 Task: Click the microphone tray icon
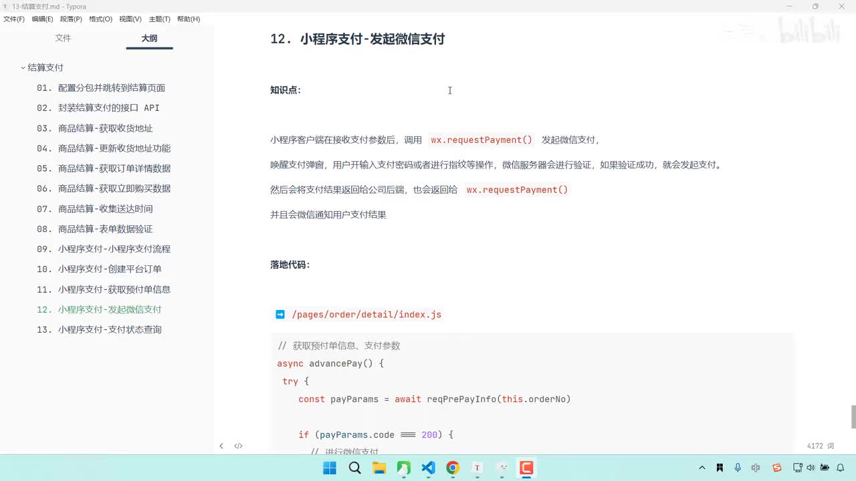[738, 468]
